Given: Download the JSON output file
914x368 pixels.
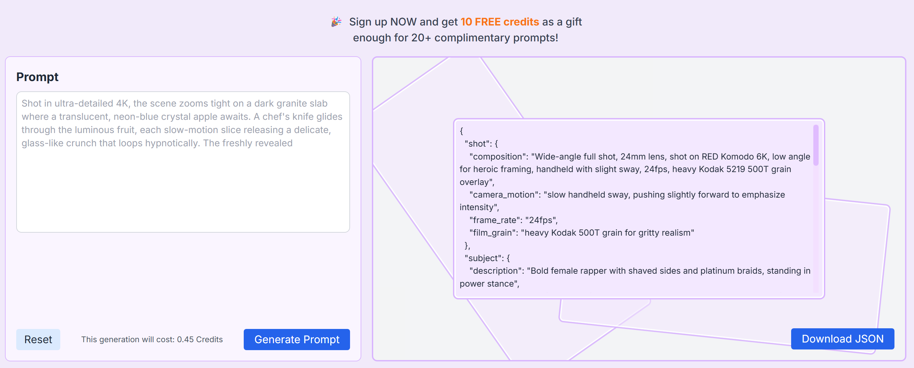Looking at the screenshot, I should (x=842, y=339).
